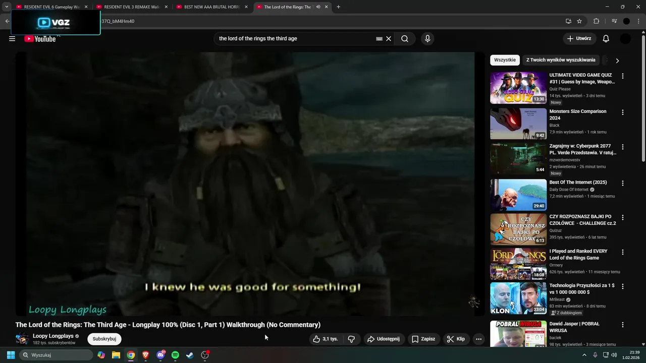
Task: Open options for MrBeast Technologia Przyszłości video
Action: coord(622,286)
